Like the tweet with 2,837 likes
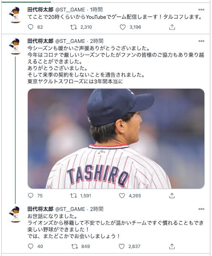 pos(122,246)
